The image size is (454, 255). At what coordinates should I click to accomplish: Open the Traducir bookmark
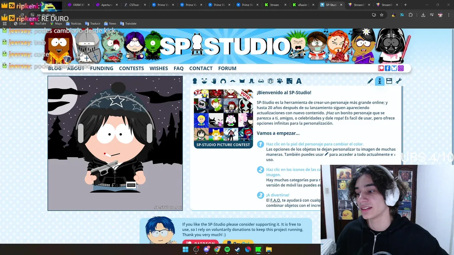coord(93,24)
